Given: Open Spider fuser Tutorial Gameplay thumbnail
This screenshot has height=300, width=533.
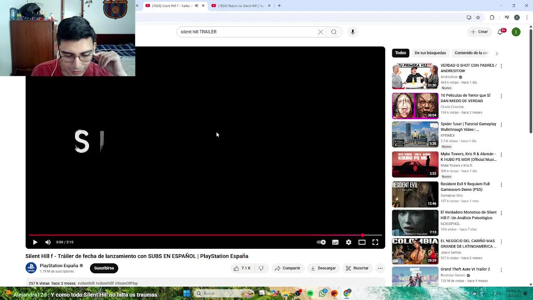Looking at the screenshot, I should [415, 134].
